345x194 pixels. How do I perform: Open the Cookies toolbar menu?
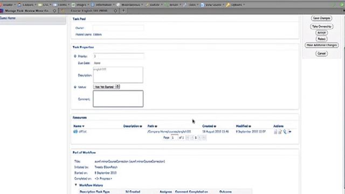pos(27,5)
